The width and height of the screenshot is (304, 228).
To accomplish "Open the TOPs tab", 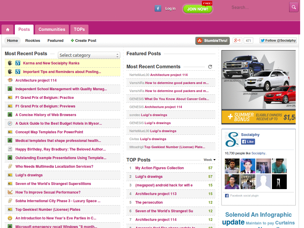I will [x=79, y=29].
